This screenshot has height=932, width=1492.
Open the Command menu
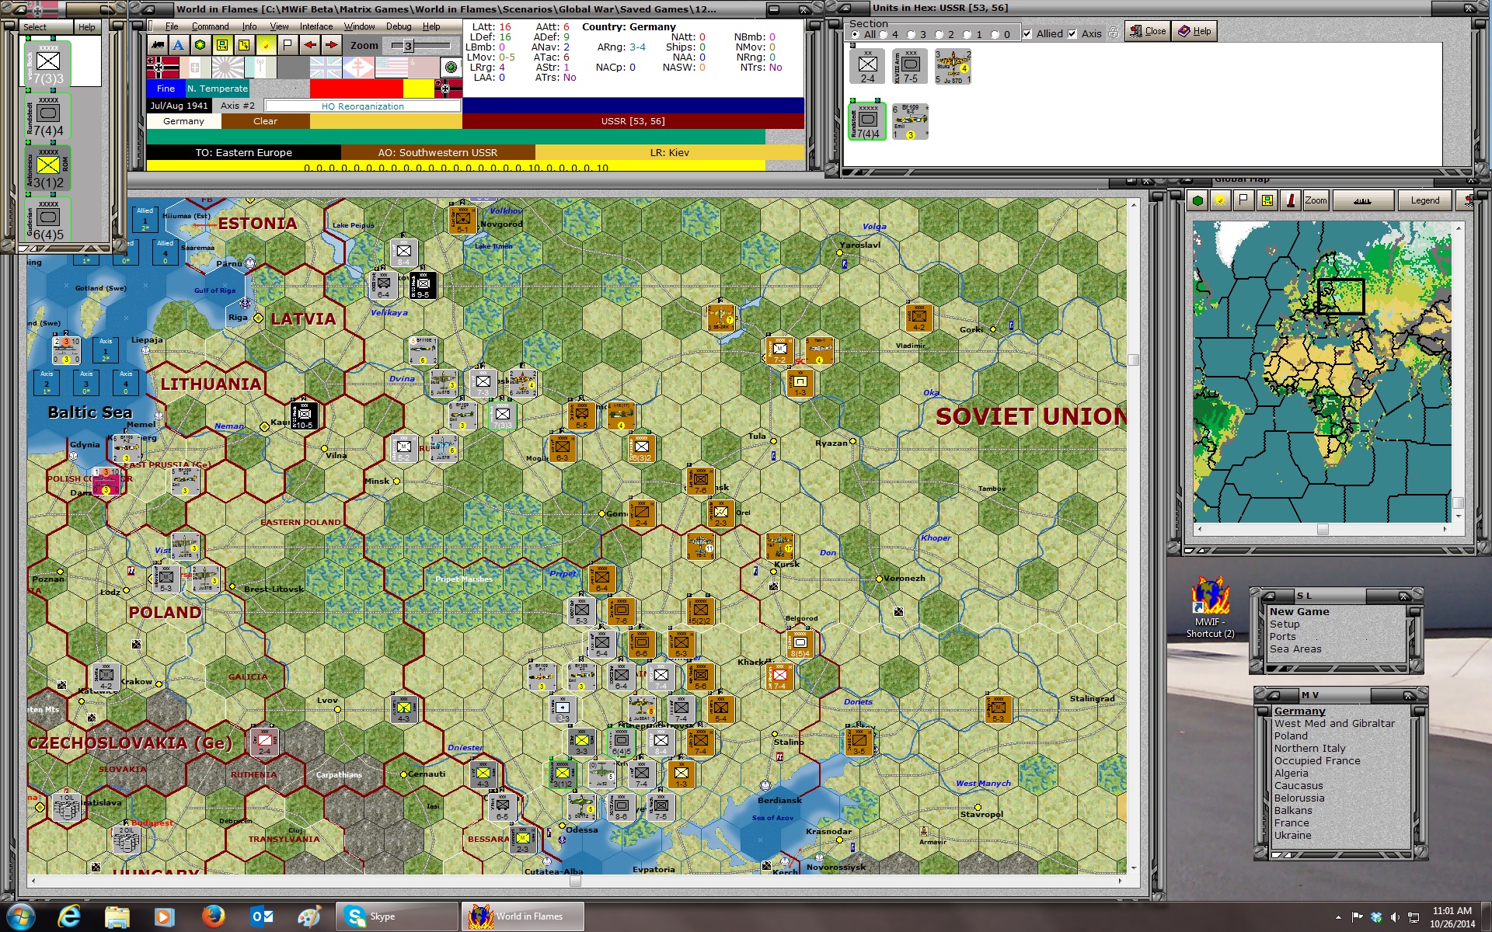[211, 26]
